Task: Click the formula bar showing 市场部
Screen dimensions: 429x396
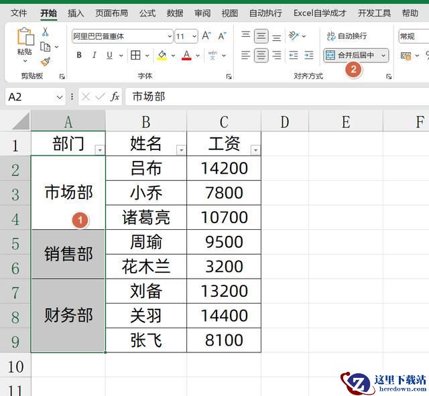Action: [277, 96]
